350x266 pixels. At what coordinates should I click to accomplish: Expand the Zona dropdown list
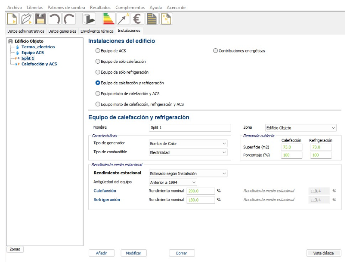tap(300, 128)
